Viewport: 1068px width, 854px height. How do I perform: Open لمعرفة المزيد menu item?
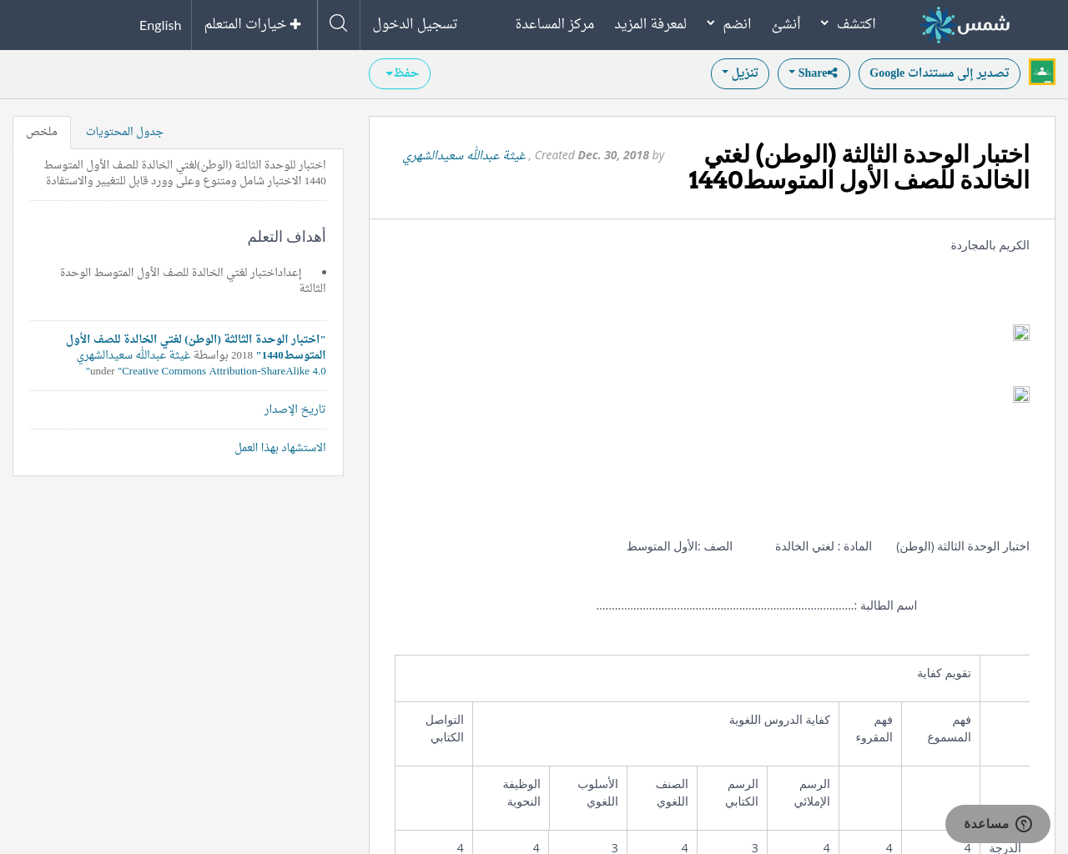651,23
